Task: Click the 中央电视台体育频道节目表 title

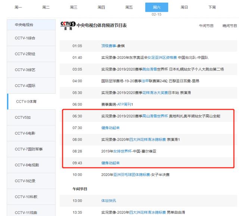Action: [x=102, y=25]
